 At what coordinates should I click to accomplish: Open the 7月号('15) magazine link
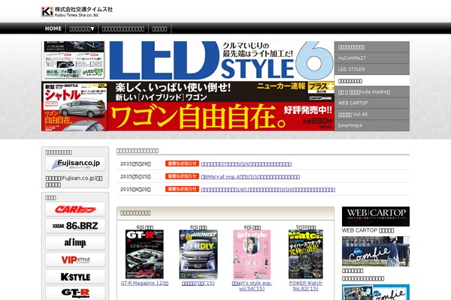pos(198,283)
